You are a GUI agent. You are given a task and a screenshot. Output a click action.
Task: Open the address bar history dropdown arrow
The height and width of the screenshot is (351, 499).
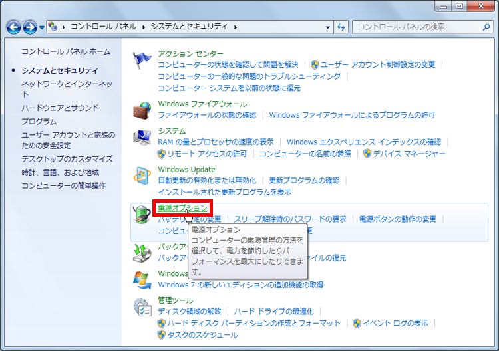coord(327,27)
